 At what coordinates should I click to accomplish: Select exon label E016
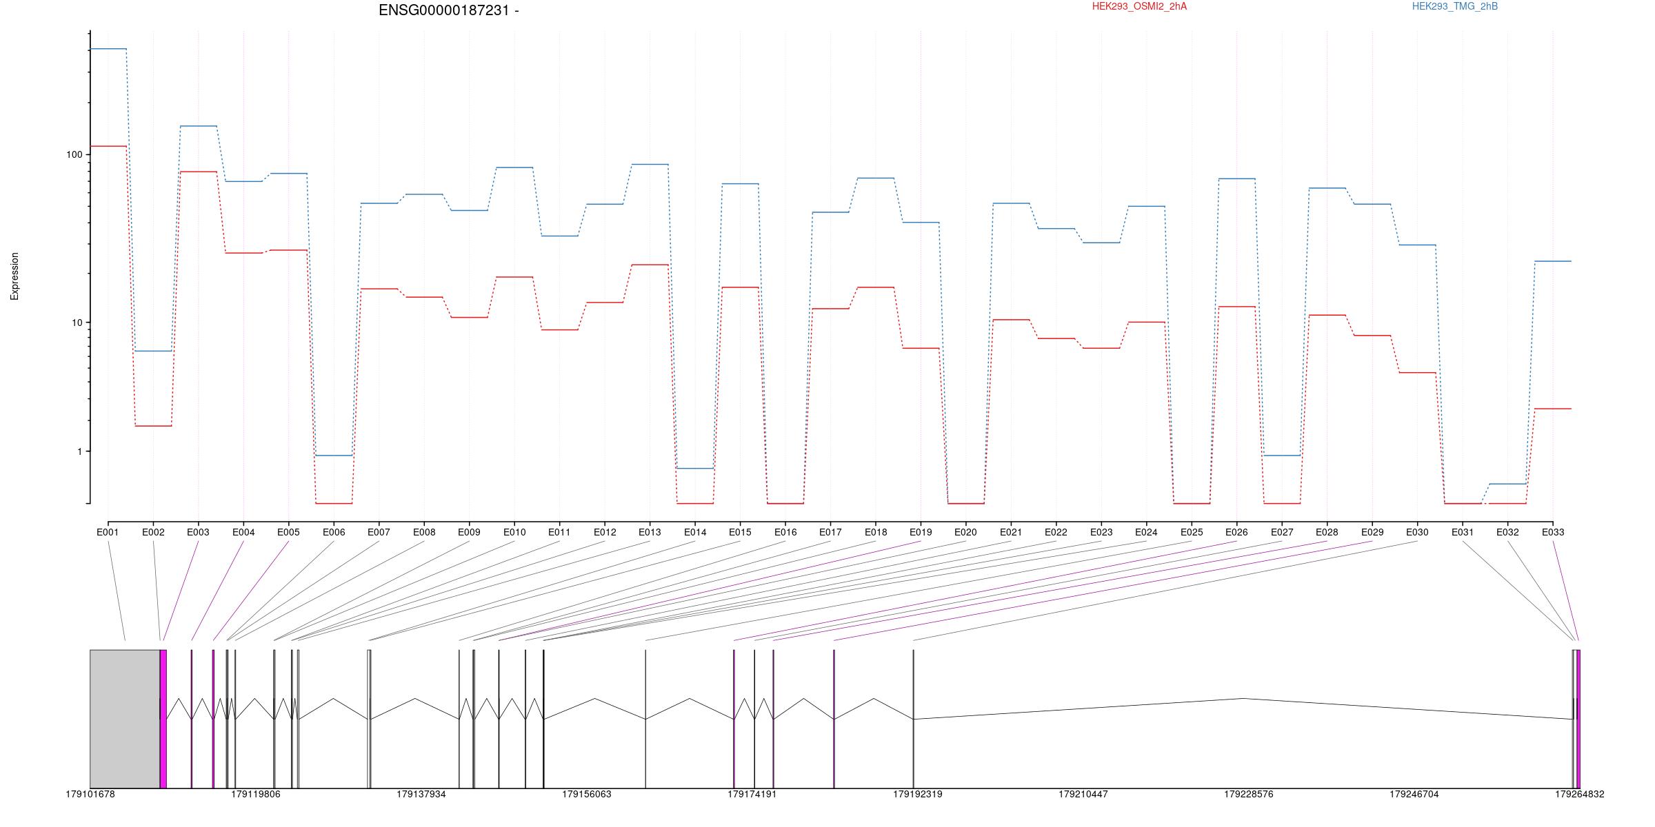pos(785,532)
